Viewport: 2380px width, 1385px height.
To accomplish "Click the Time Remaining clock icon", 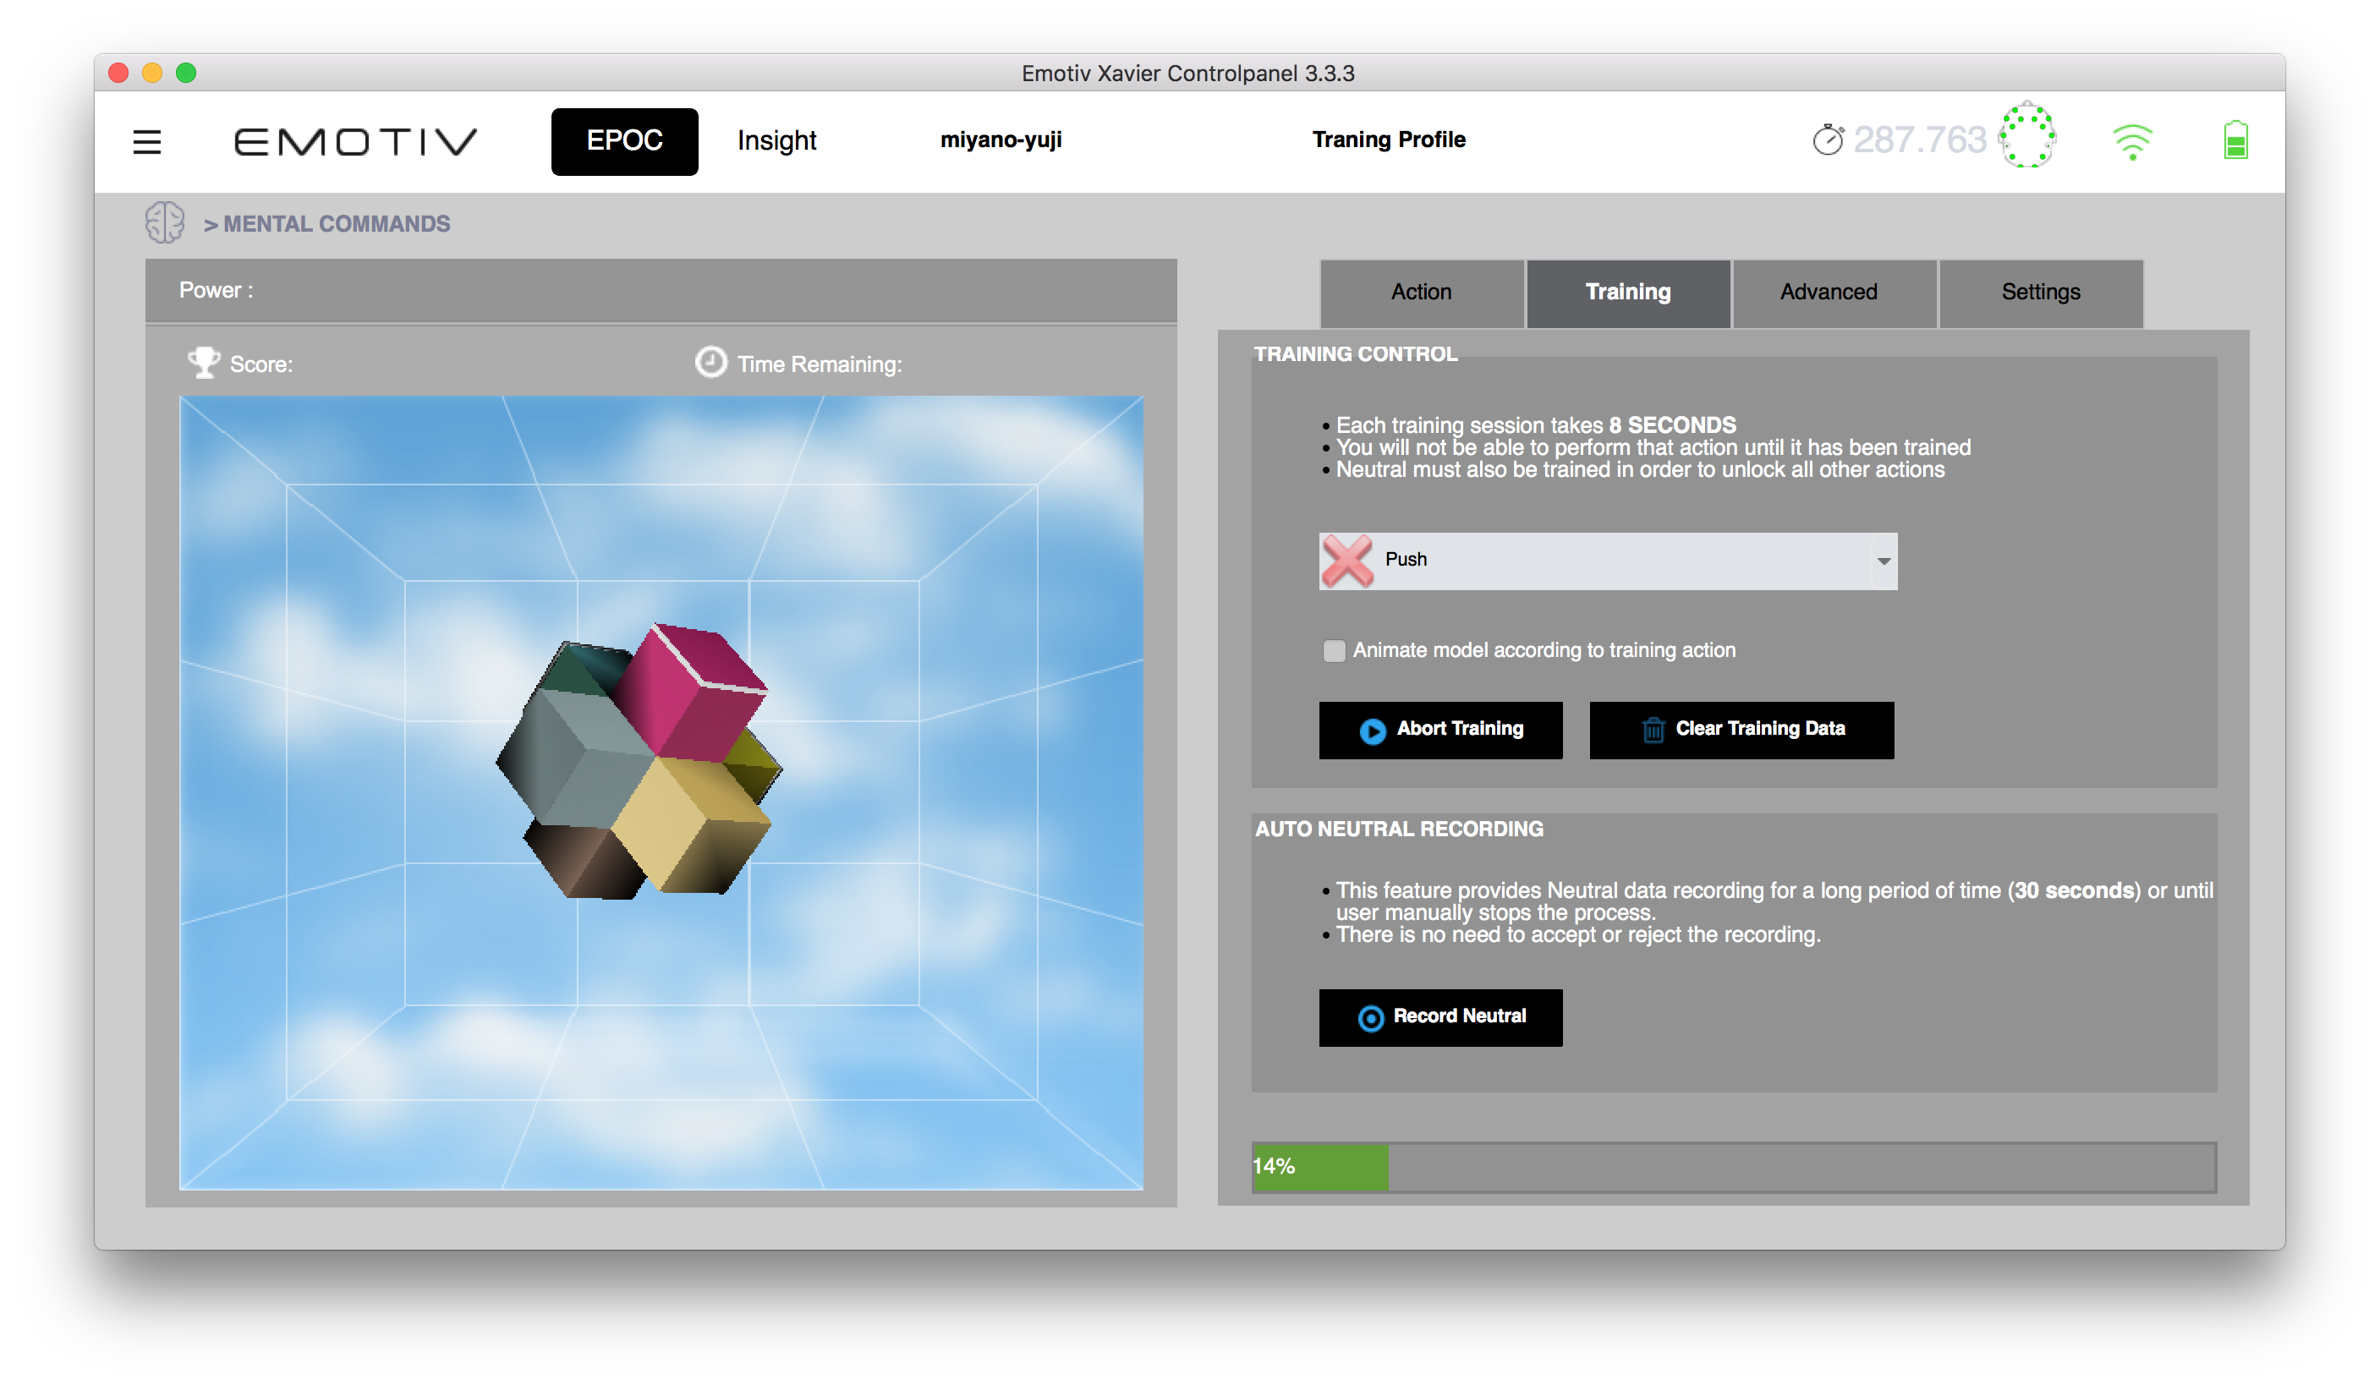I will click(710, 363).
